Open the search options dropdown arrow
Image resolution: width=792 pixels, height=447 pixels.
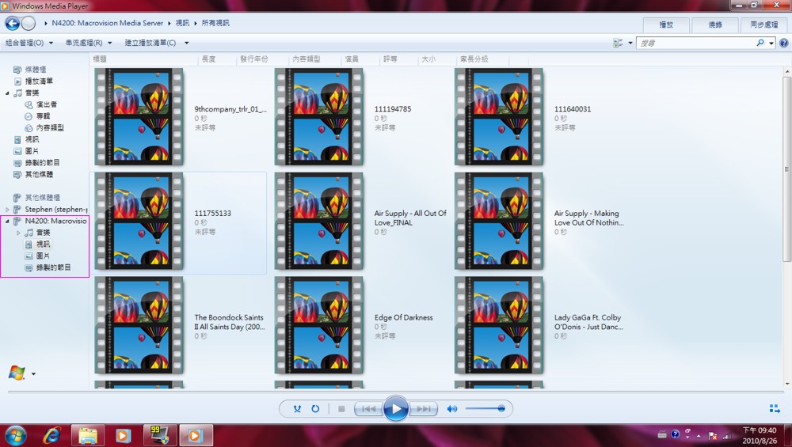point(771,44)
